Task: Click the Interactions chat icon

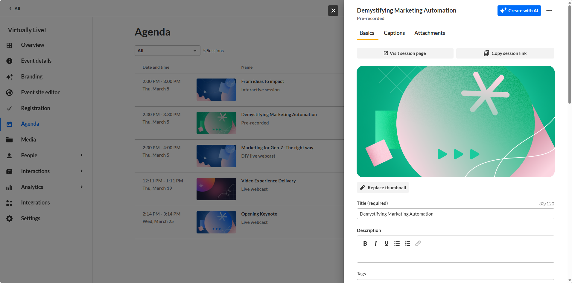Action: click(10, 171)
